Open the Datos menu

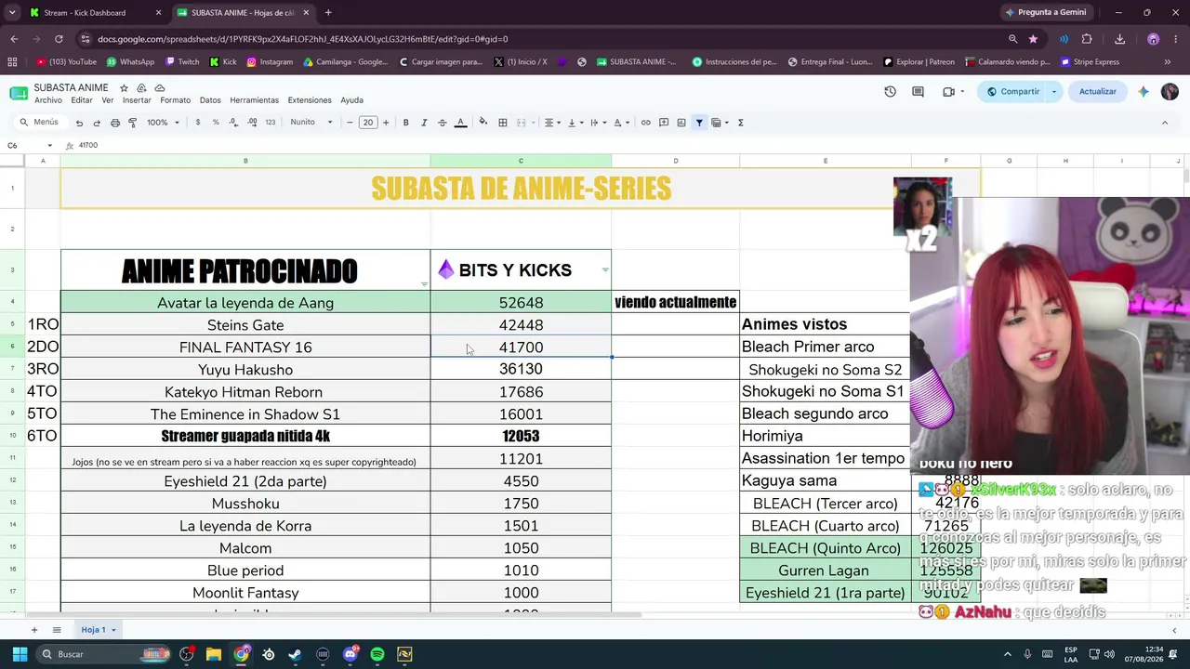tap(210, 100)
